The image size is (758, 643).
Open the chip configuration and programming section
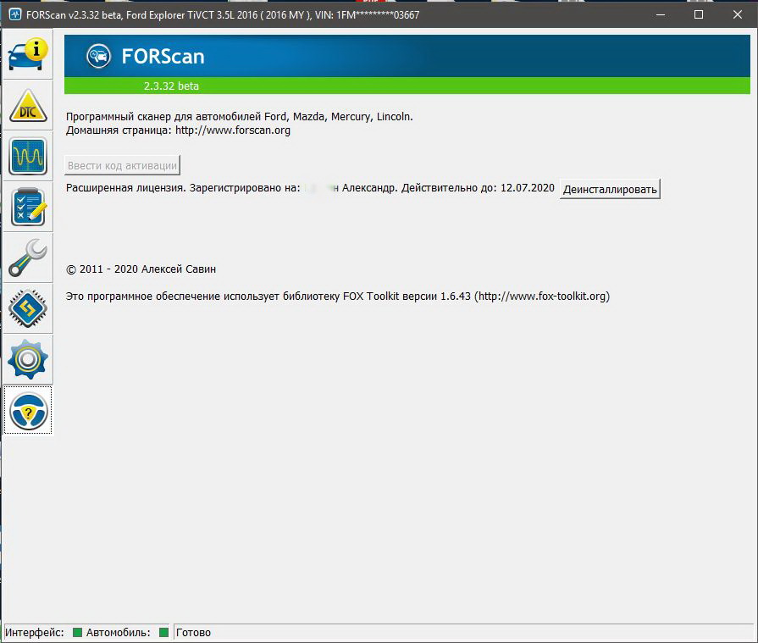click(28, 308)
